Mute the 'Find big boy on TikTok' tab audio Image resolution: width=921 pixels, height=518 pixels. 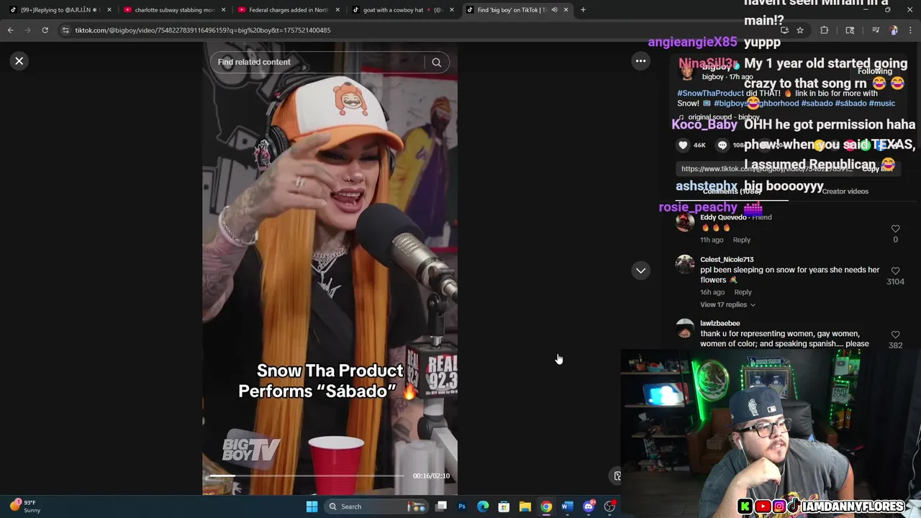coord(554,10)
